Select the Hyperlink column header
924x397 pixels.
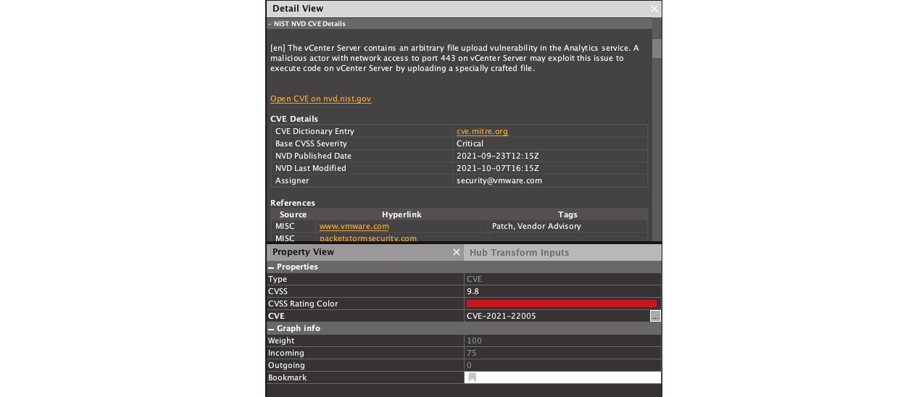(x=401, y=214)
